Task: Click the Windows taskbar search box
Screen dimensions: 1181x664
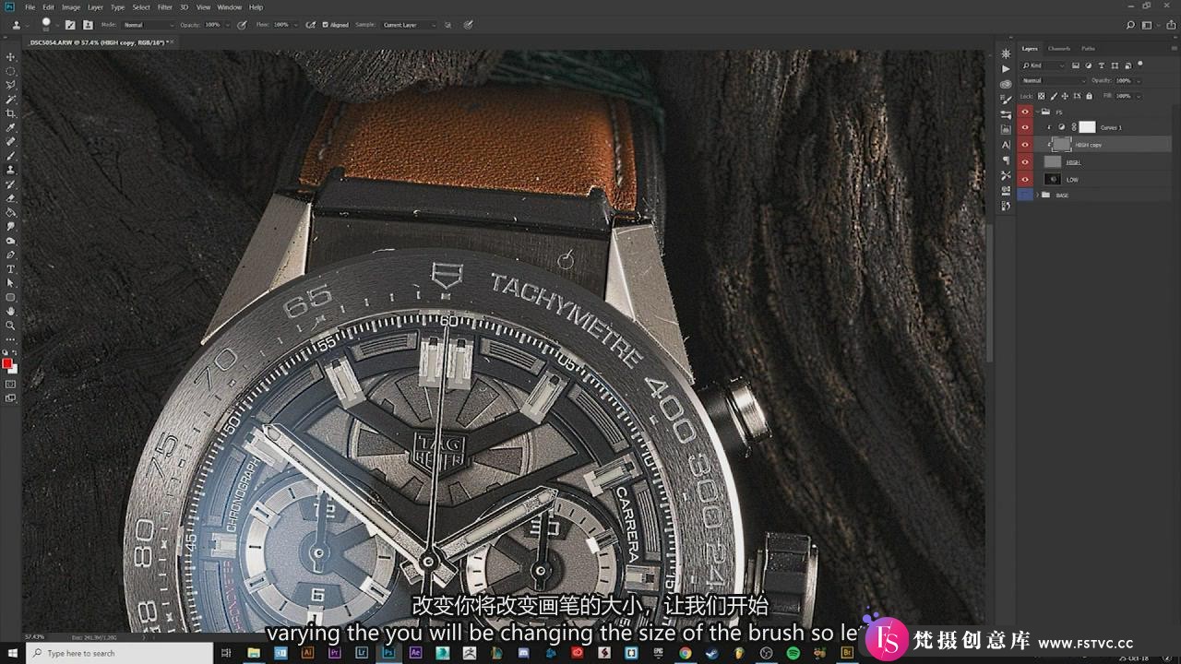Action: click(x=120, y=653)
